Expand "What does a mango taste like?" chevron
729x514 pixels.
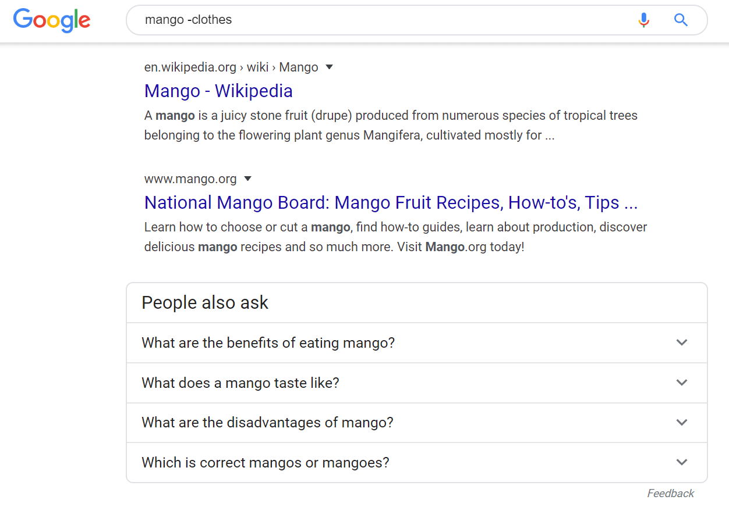tap(681, 383)
